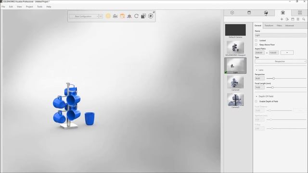Open the File menu

click(x=3, y=7)
